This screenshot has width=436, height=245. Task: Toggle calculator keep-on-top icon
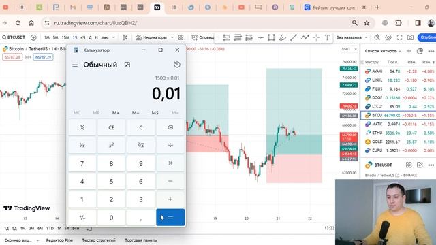pos(127,65)
